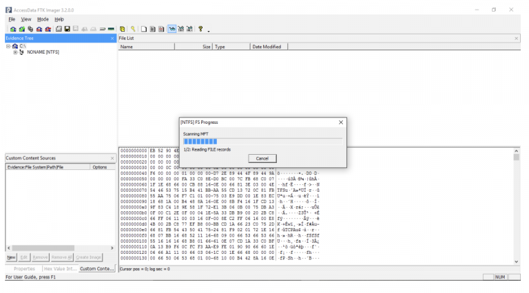Close the Evidence Tree panel
The height and width of the screenshot is (293, 529).
click(112, 39)
